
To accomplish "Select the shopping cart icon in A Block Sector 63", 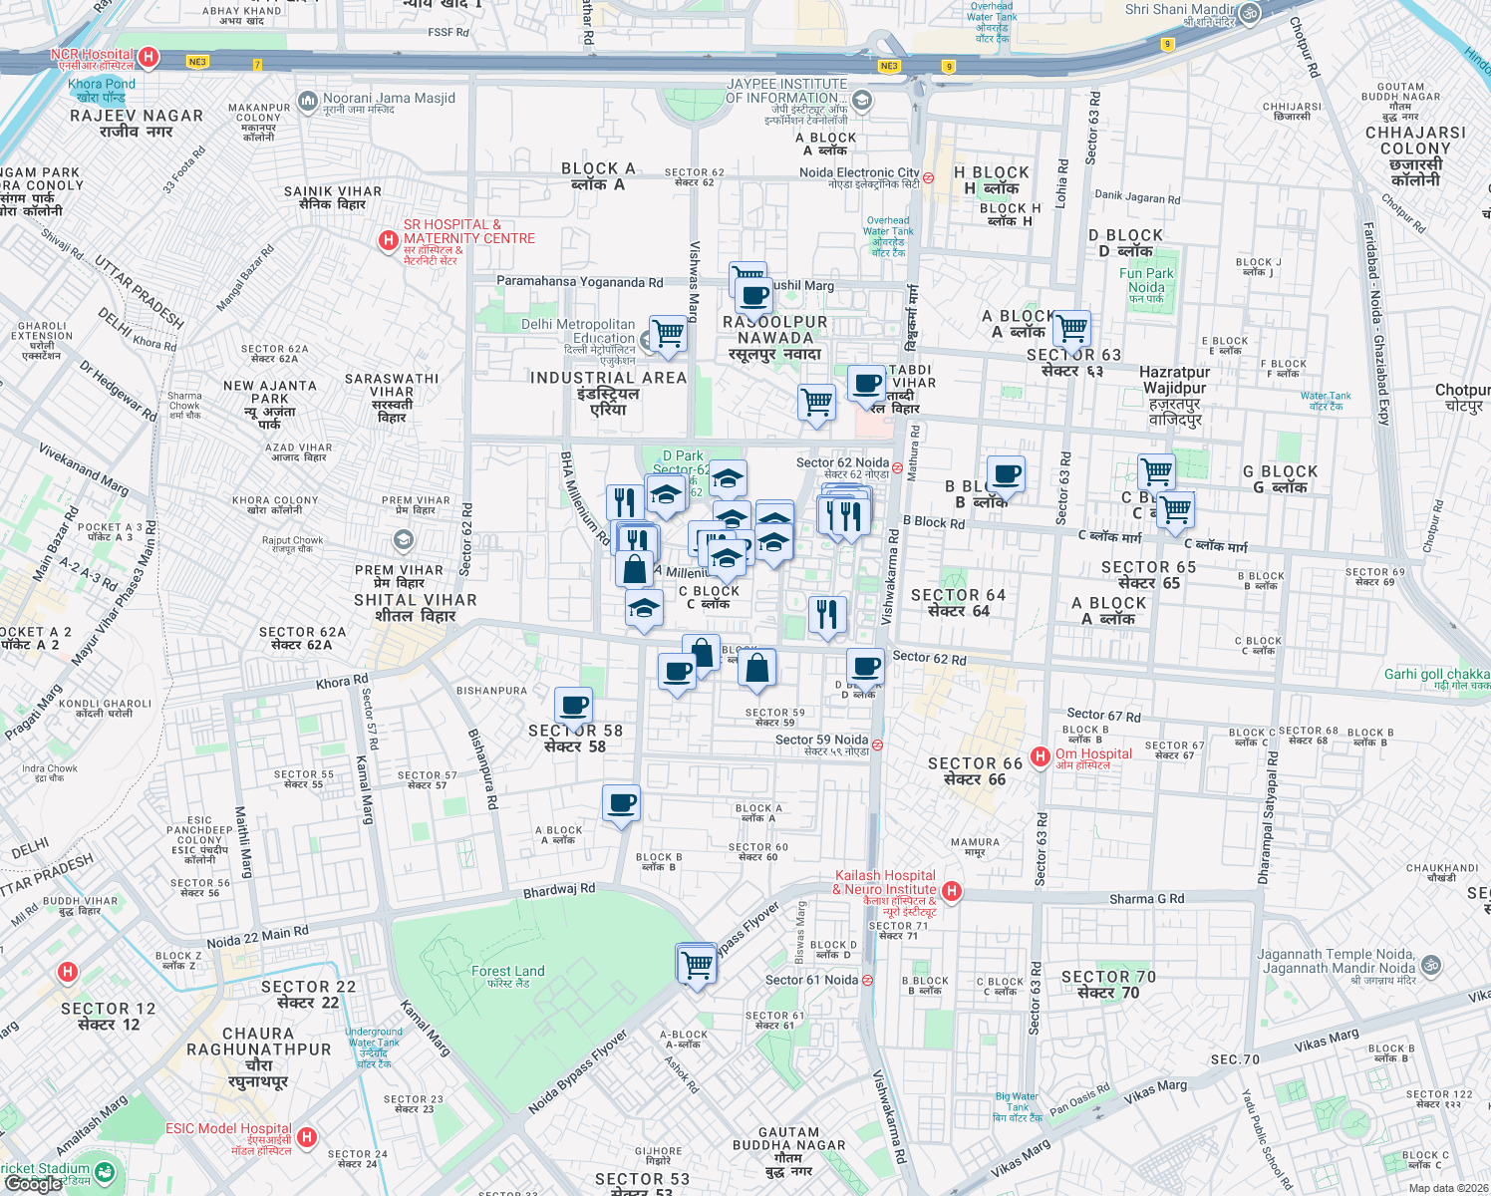I will (1071, 327).
